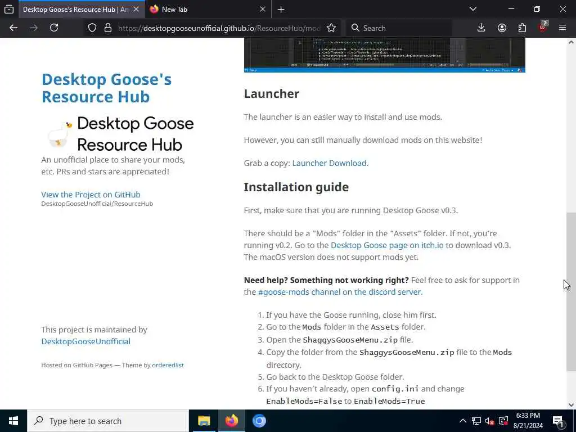Open Desktop Goose page on itch.io link
The width and height of the screenshot is (576, 432).
(387, 245)
